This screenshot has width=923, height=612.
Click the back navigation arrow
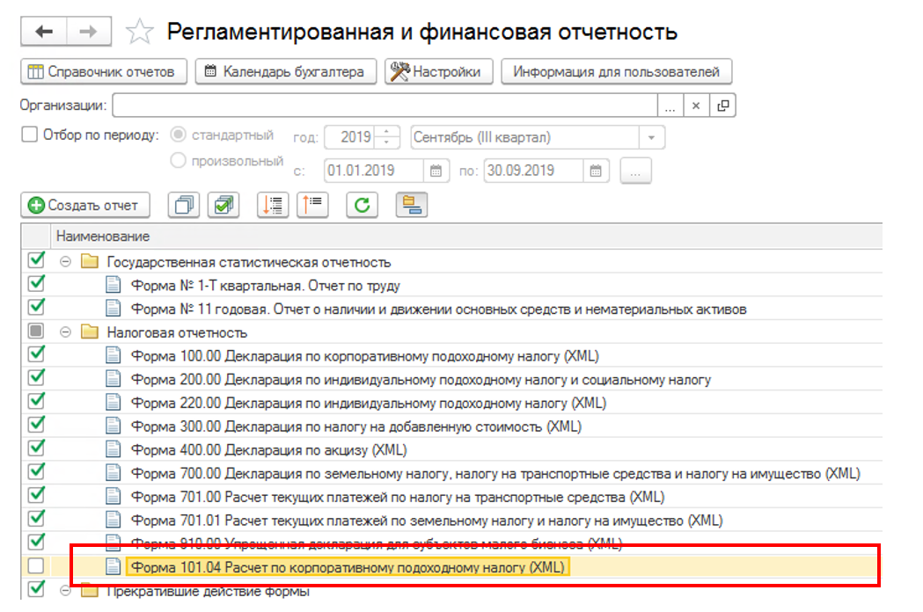coord(44,33)
